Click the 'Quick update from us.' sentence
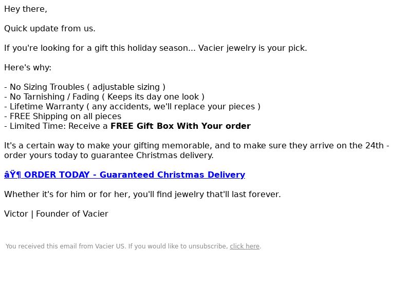This screenshot has width=411, height=308. (x=50, y=28)
